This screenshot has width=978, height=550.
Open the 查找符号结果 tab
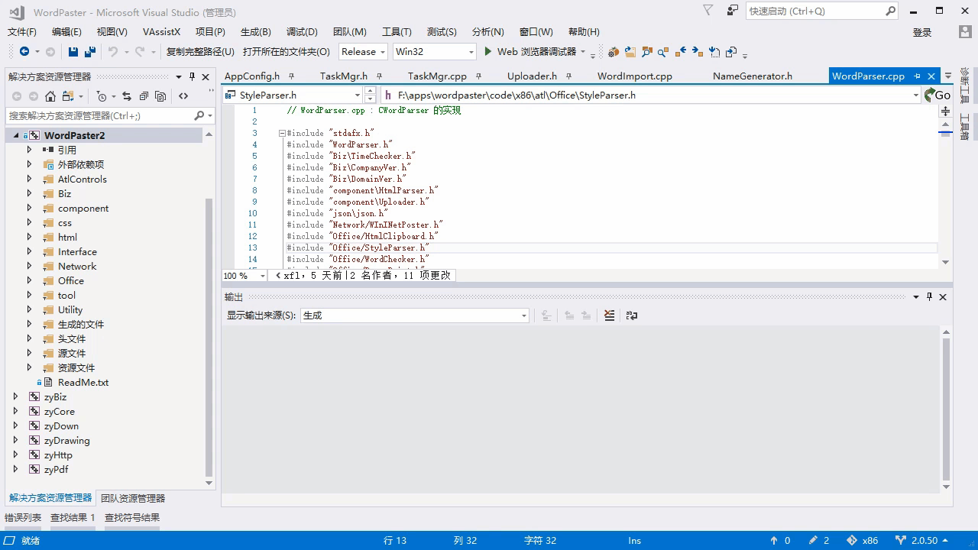[x=132, y=518]
